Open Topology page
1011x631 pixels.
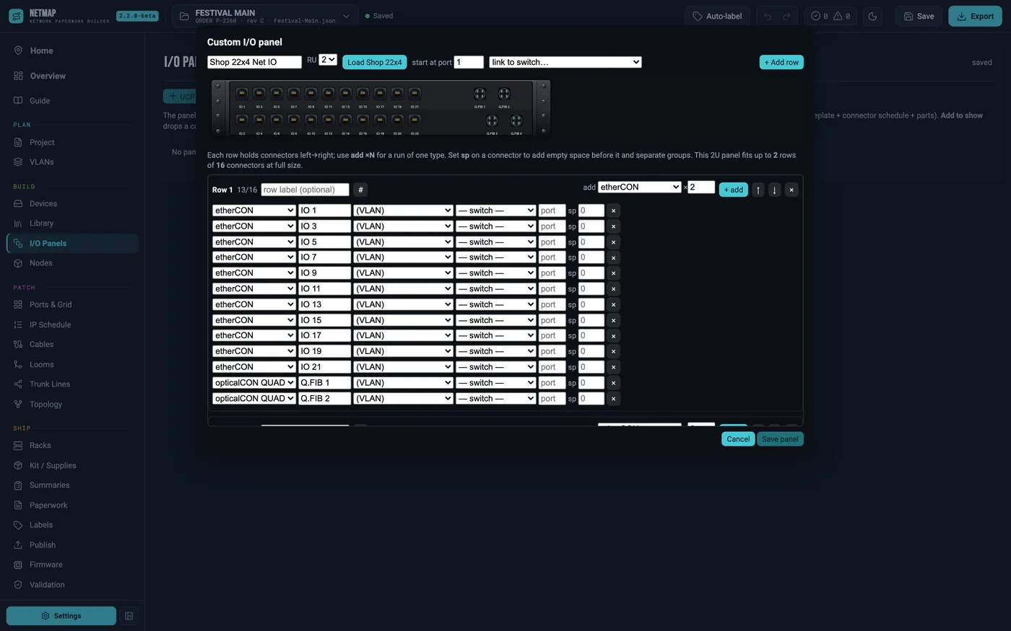coord(72,404)
